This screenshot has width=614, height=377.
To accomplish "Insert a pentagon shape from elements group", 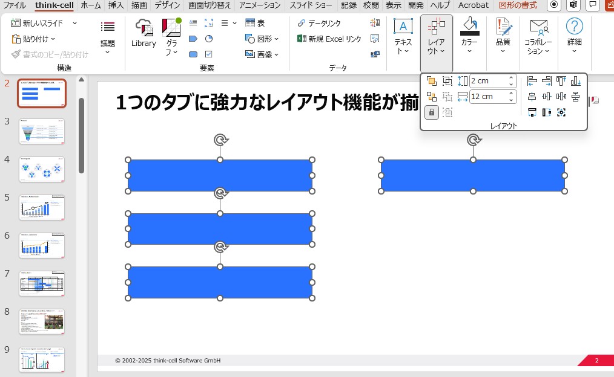I will (x=193, y=39).
